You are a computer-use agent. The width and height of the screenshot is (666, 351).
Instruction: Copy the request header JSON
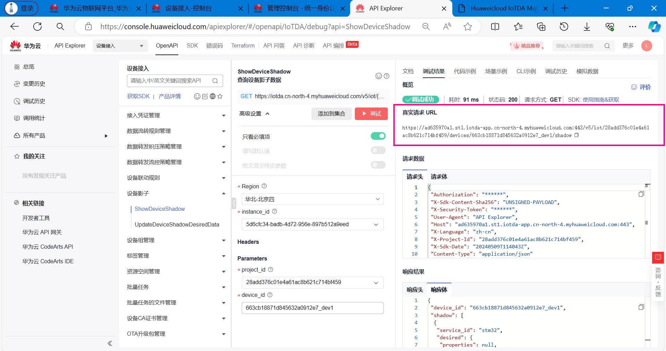641,194
